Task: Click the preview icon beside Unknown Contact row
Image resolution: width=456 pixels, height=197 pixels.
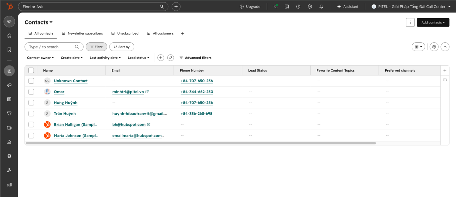Action: click(x=445, y=80)
